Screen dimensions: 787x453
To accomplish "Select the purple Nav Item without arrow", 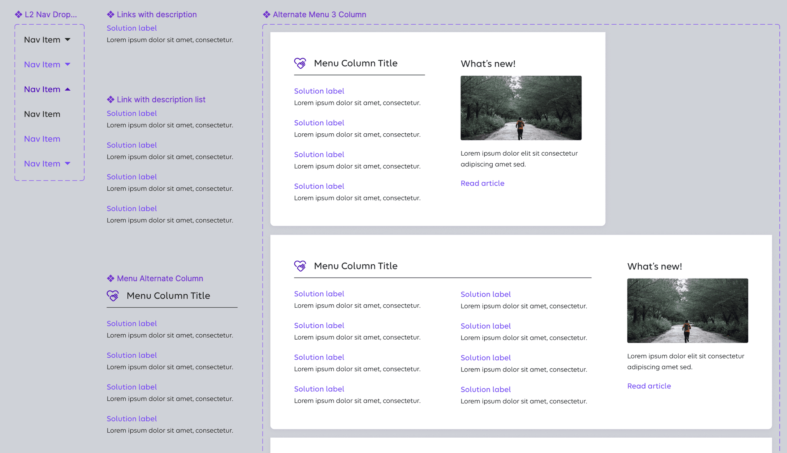I will coord(42,139).
